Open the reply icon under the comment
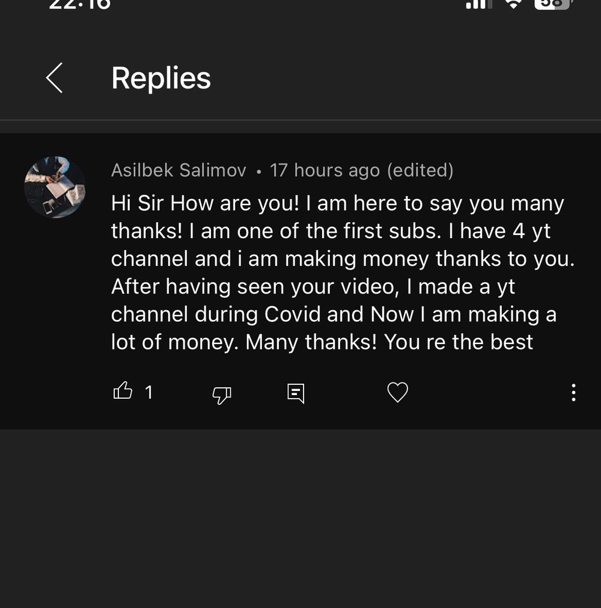 click(x=296, y=393)
